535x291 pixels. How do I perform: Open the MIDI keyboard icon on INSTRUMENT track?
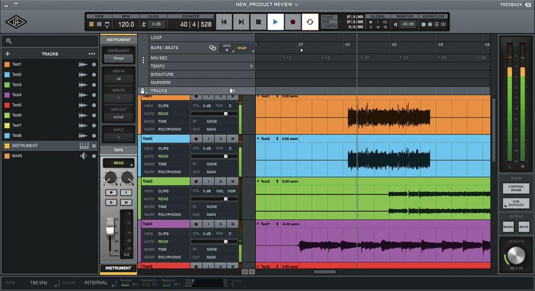point(83,145)
